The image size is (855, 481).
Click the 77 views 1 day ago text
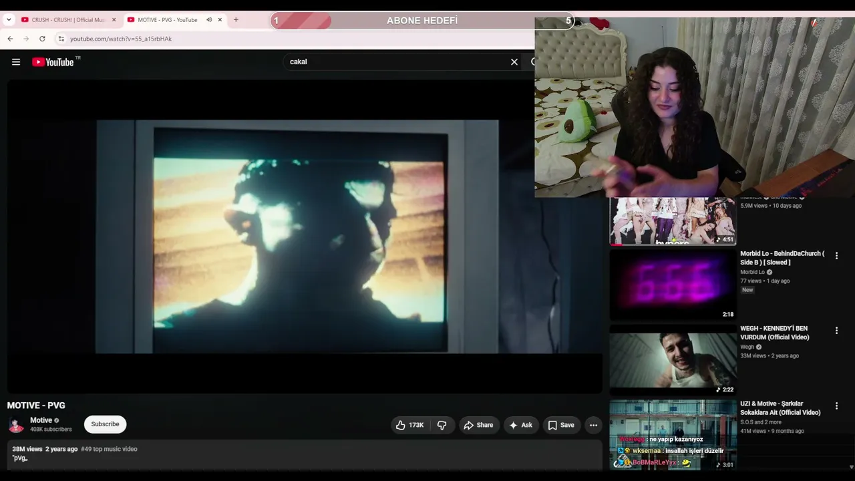click(x=765, y=281)
